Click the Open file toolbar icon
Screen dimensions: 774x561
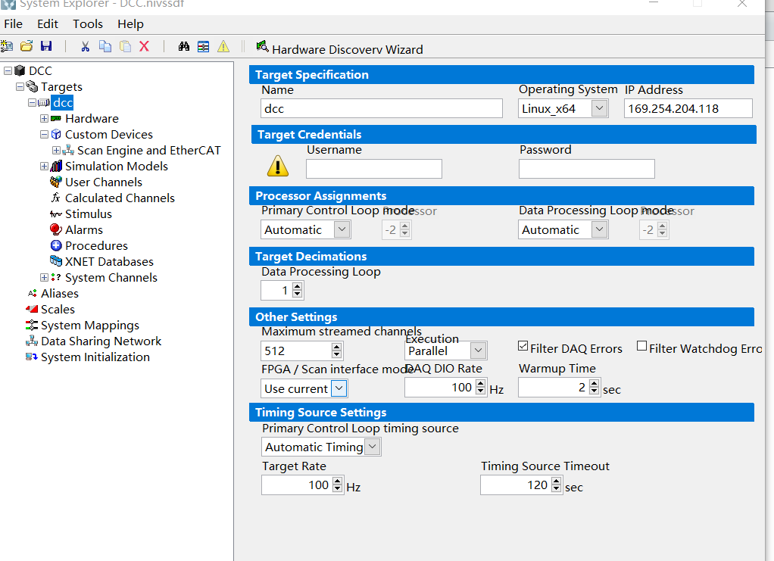click(x=27, y=46)
